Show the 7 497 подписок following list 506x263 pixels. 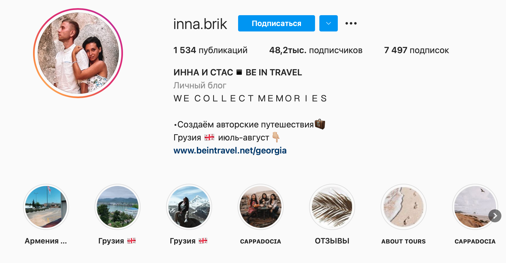[417, 50]
